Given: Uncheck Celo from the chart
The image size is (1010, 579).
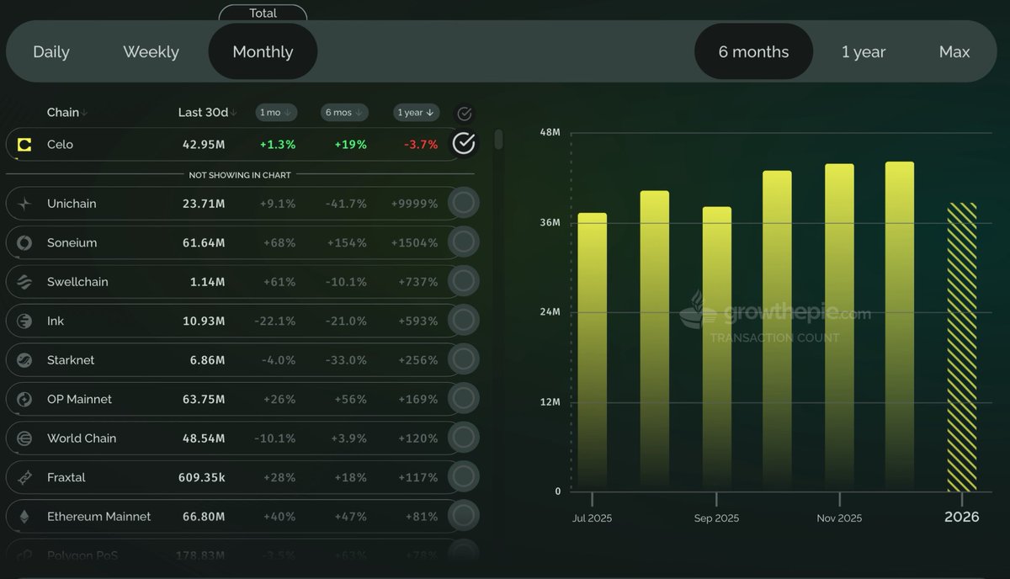Looking at the screenshot, I should [x=464, y=144].
